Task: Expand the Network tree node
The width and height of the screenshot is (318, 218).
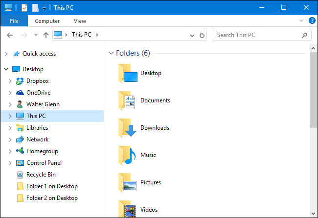Action: coord(10,140)
